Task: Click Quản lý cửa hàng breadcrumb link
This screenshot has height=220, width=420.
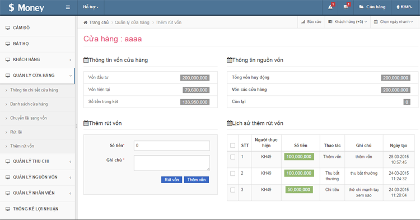Action: pyautogui.click(x=132, y=22)
